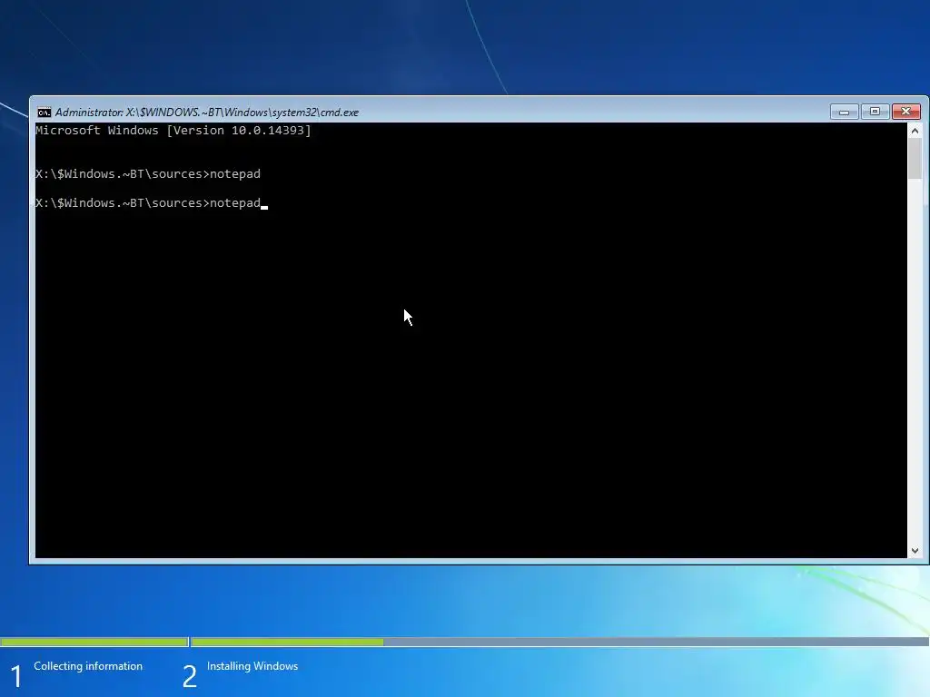Click the Collecting information progress bar
Image resolution: width=930 pixels, height=697 pixels.
tap(94, 642)
